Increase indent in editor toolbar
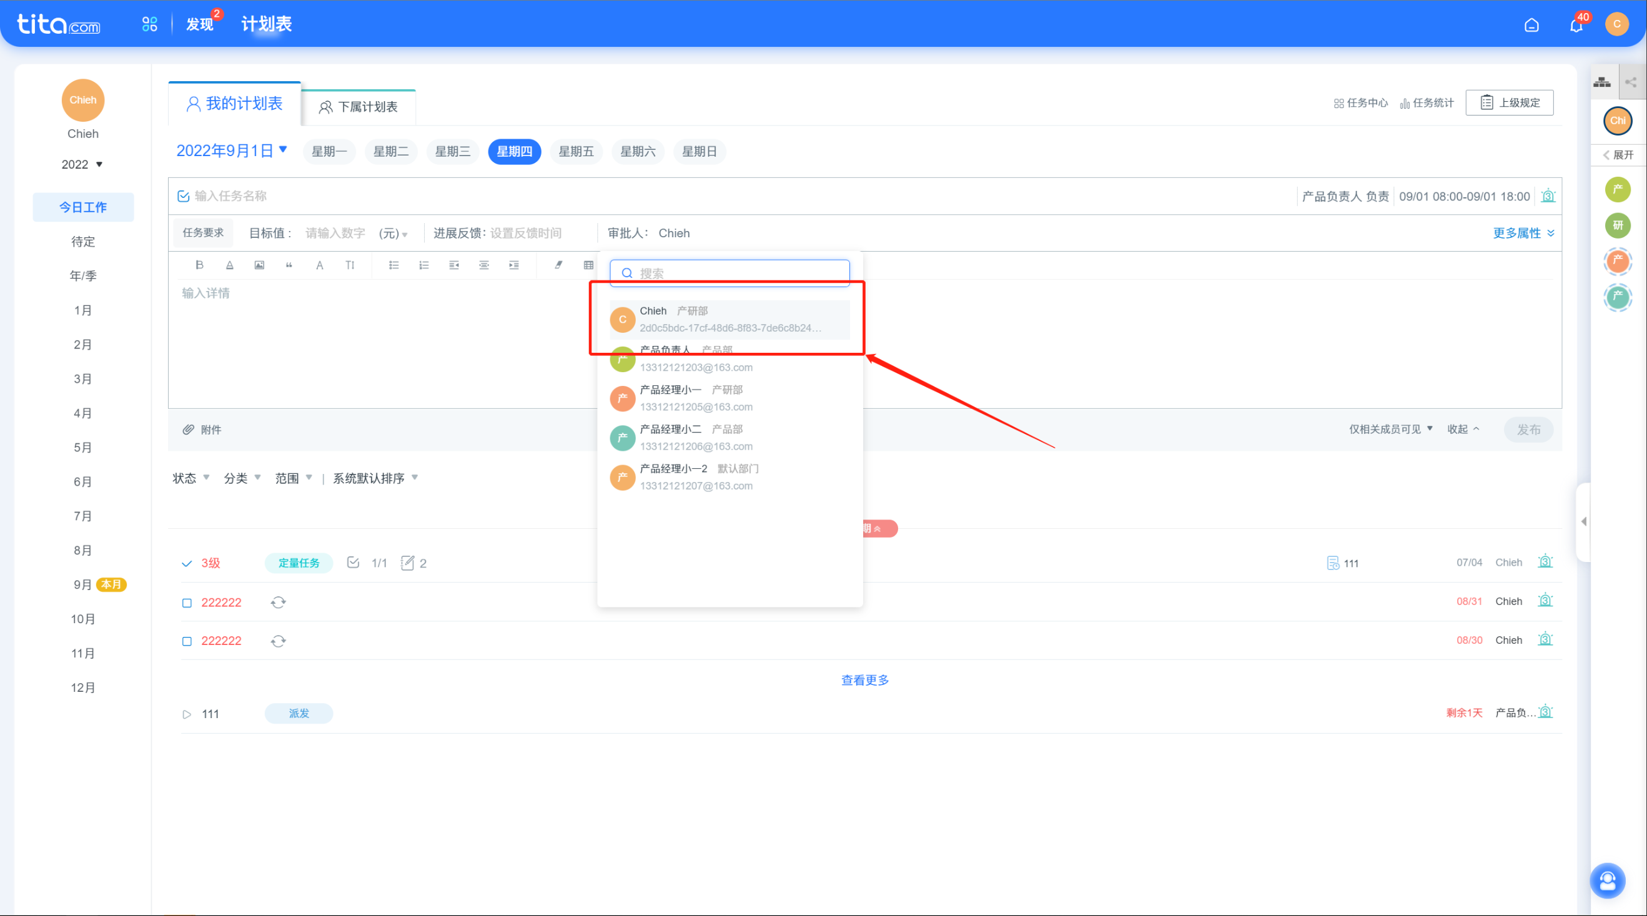The height and width of the screenshot is (916, 1647). click(514, 265)
